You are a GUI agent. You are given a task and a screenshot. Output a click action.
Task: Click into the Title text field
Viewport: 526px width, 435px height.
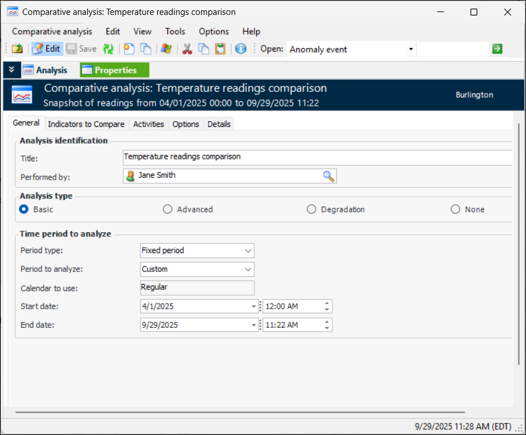(x=315, y=157)
